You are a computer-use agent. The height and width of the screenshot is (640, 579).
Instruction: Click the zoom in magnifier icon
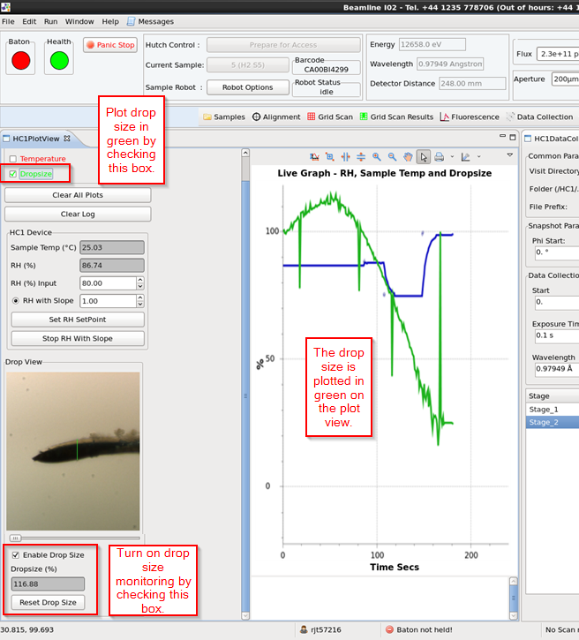pyautogui.click(x=377, y=157)
